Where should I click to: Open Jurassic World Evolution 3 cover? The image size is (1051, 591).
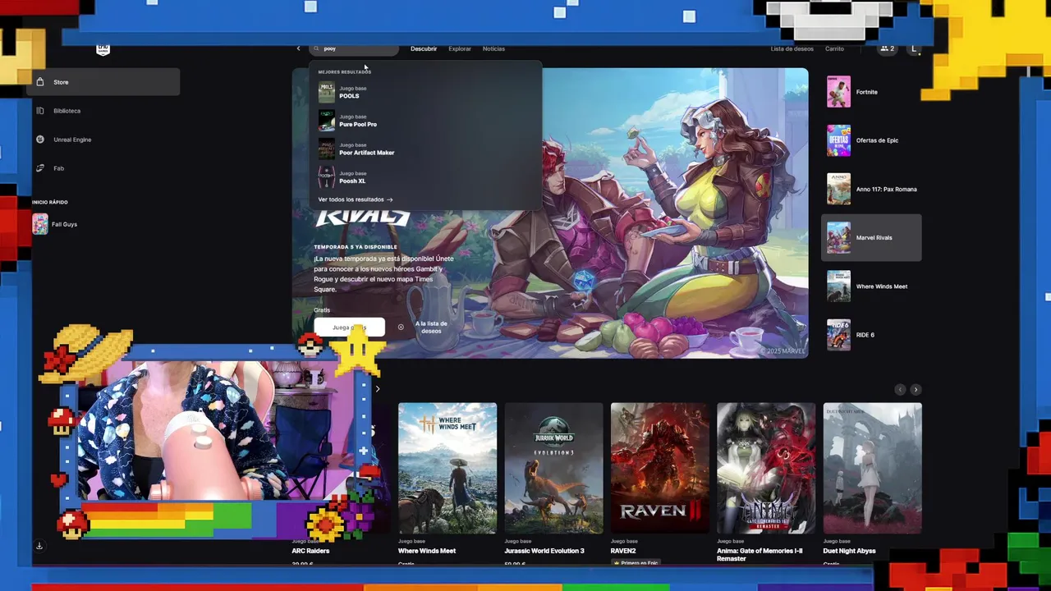553,468
